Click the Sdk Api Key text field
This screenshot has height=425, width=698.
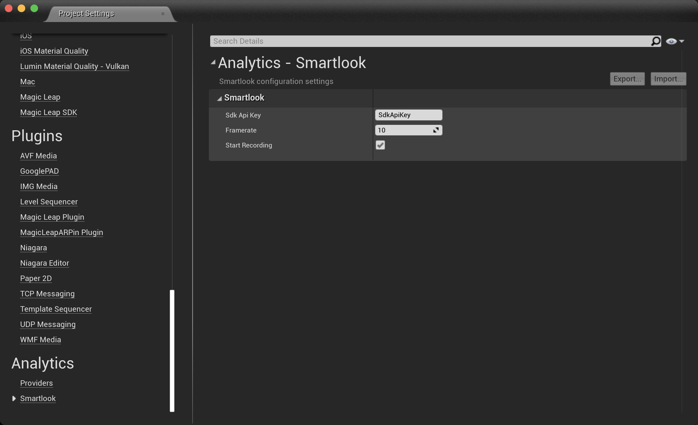(x=408, y=115)
